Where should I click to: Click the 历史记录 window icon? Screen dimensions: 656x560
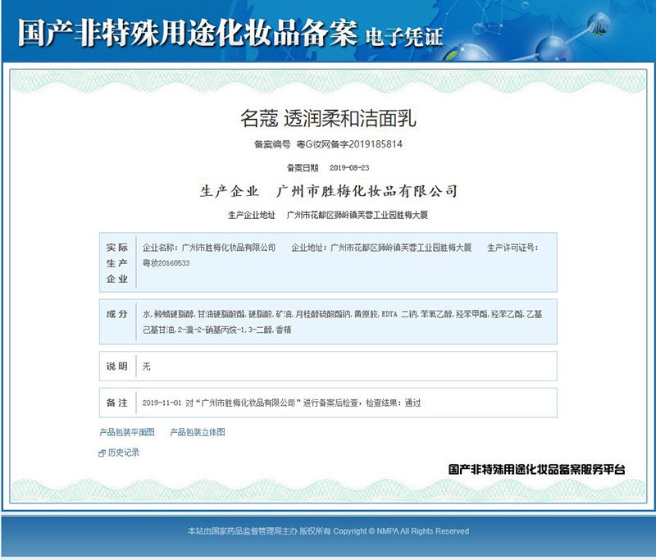tap(102, 453)
